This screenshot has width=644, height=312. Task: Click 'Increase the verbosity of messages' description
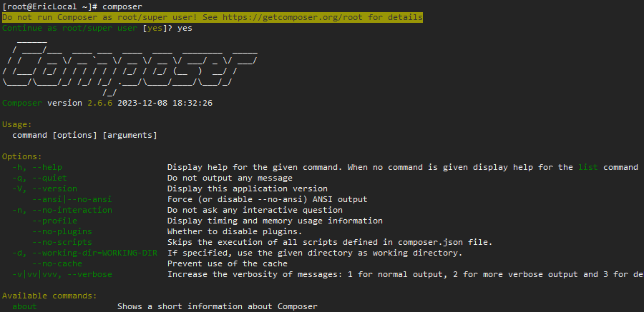coord(406,274)
